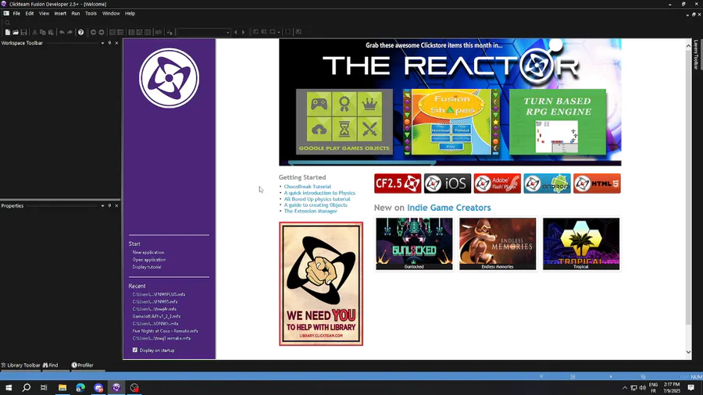Click the Next frame arrow icon
This screenshot has height=395, width=703.
pos(244,32)
